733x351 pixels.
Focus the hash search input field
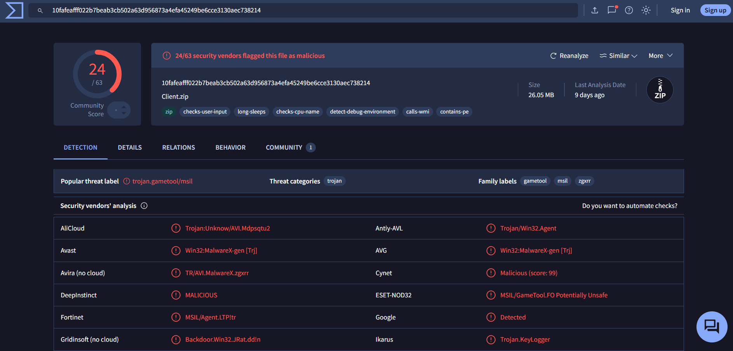303,10
